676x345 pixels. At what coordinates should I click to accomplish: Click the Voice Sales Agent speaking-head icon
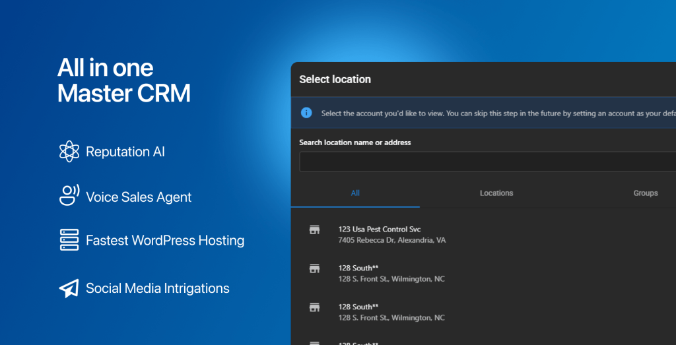pyautogui.click(x=69, y=195)
